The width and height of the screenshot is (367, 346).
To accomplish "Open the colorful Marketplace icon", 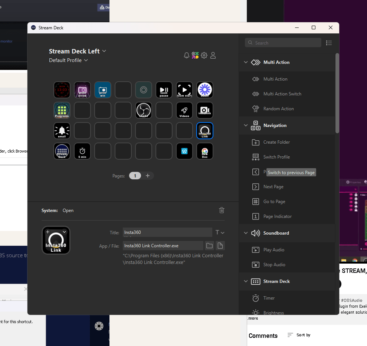I will click(x=195, y=55).
